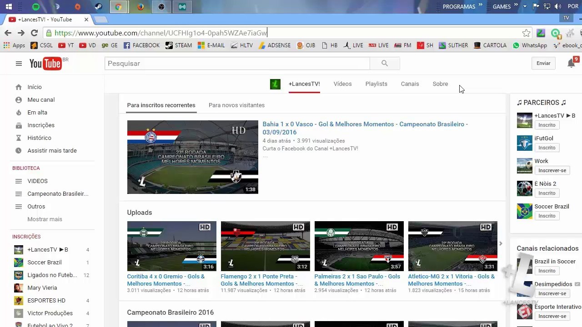Open the CARTOLA bookmark
This screenshot has height=327, width=582.
490,45
